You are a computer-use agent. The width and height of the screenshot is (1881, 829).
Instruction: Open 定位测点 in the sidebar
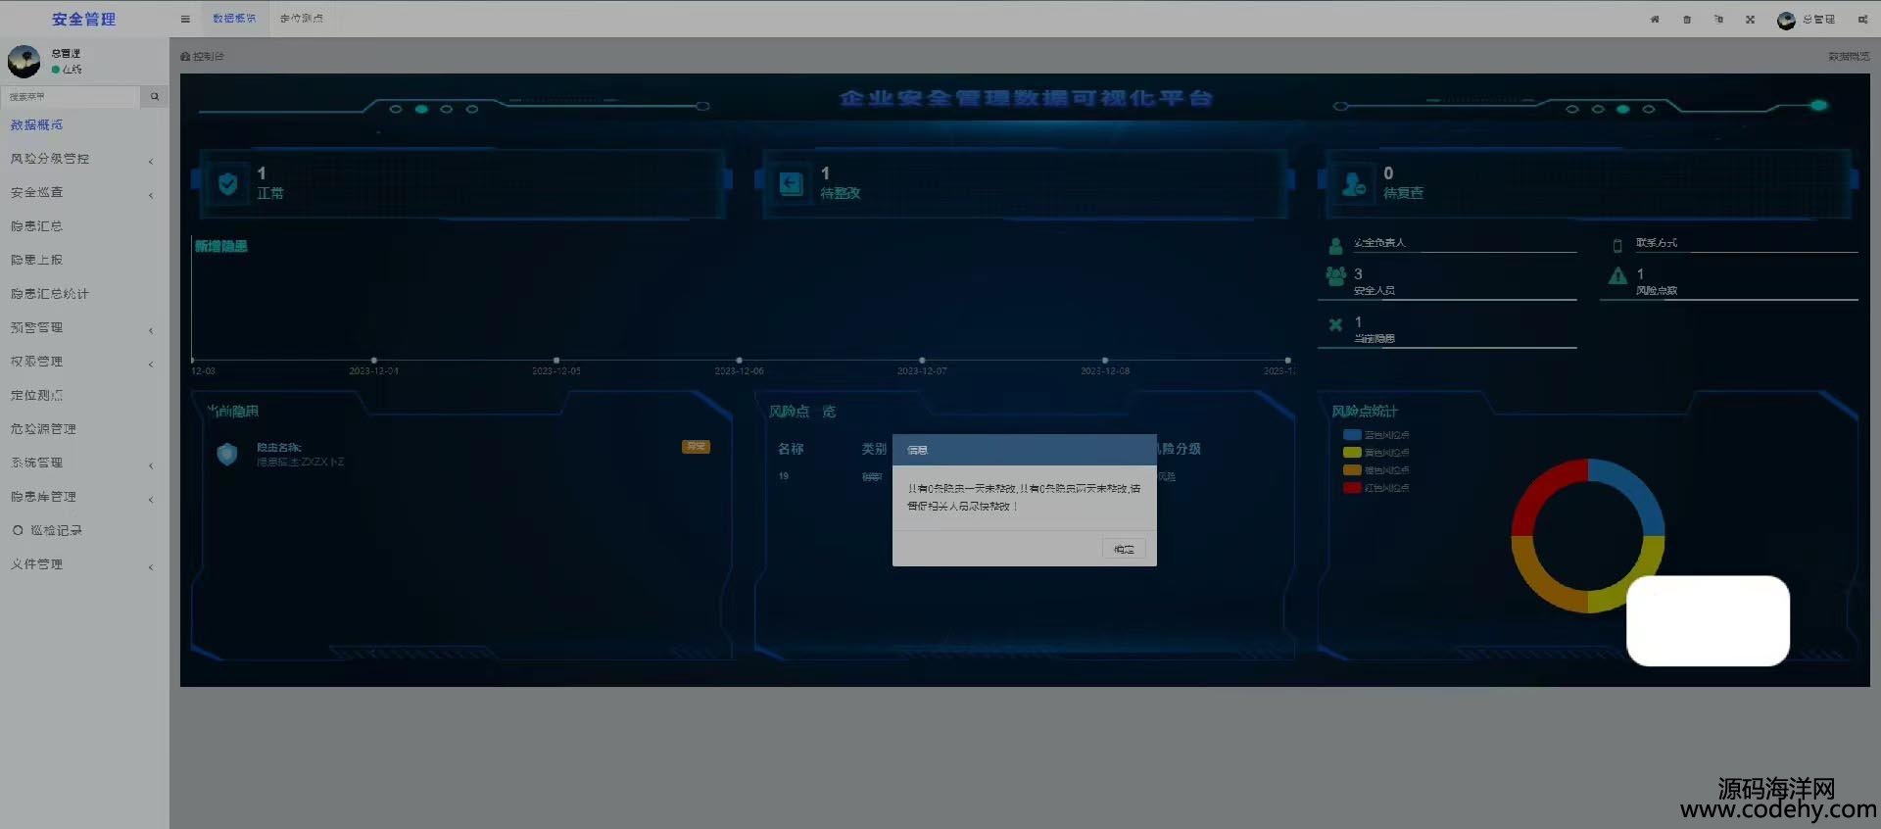coord(83,396)
